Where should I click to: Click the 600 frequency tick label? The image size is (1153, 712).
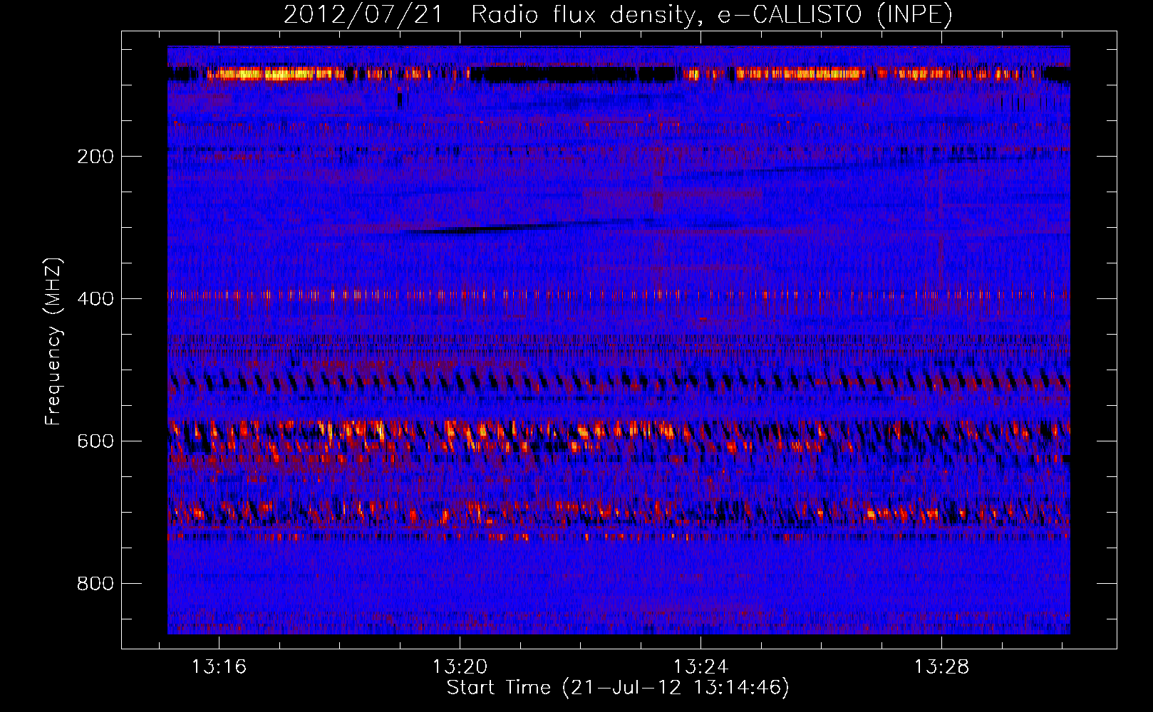click(x=95, y=441)
